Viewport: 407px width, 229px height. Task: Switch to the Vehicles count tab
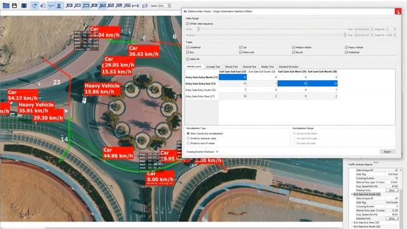coord(194,67)
